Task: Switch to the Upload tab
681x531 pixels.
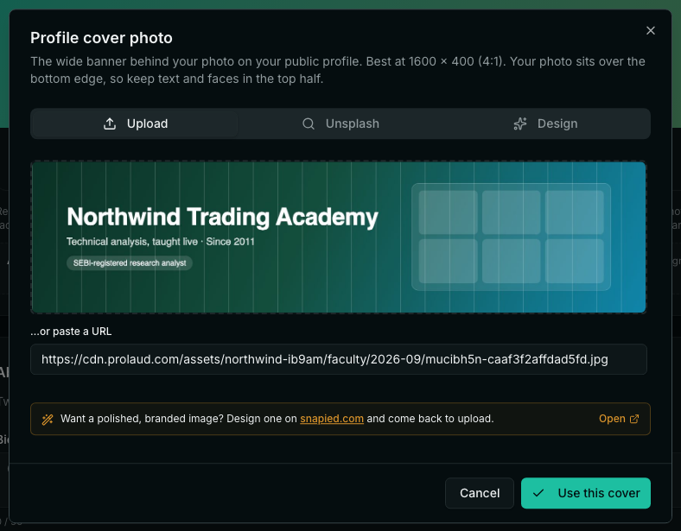Action: click(135, 123)
